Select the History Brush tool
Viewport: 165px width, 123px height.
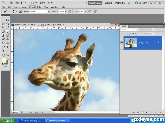point(8,36)
